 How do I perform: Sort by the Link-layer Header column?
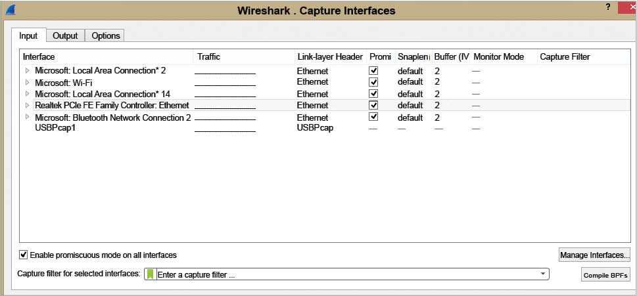pos(329,57)
